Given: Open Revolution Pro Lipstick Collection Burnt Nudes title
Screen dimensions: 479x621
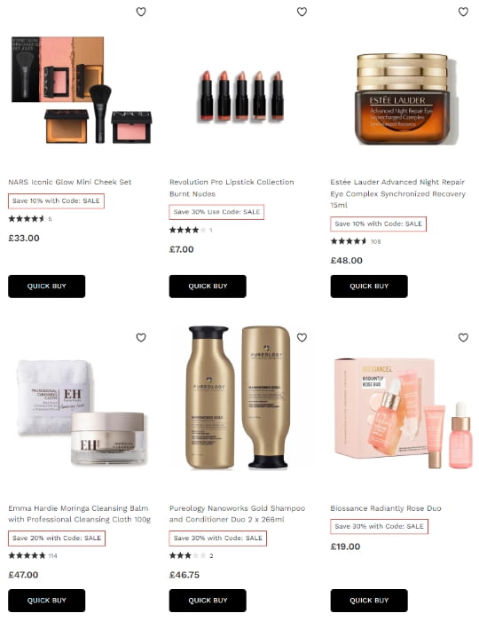Looking at the screenshot, I should coord(232,188).
